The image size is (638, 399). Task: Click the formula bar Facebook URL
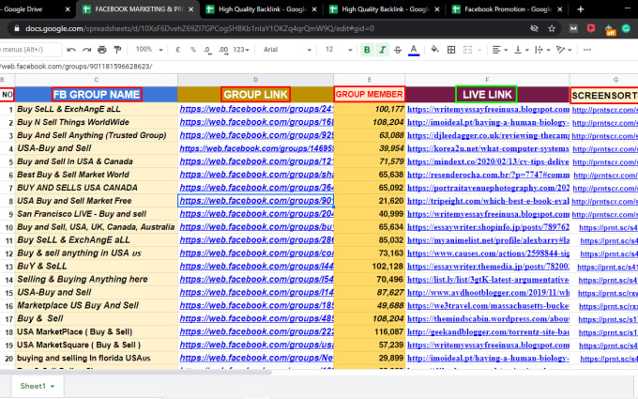[76, 67]
